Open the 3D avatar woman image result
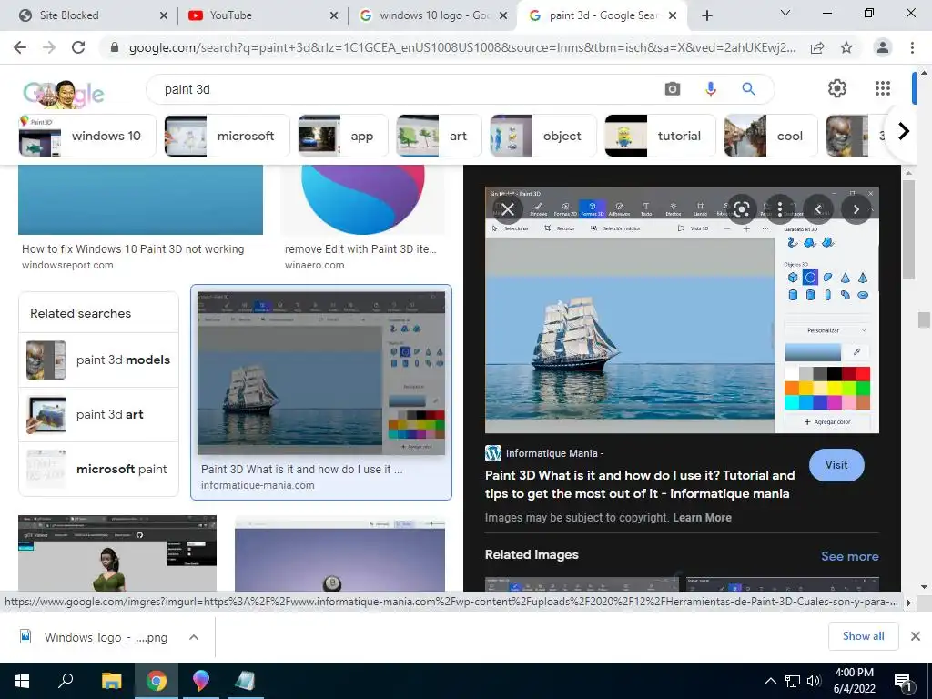932x699 pixels. (117, 552)
